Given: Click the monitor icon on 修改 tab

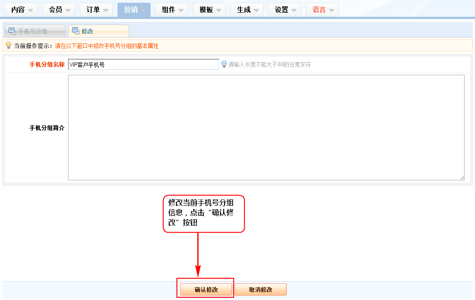Looking at the screenshot, I should 75,31.
